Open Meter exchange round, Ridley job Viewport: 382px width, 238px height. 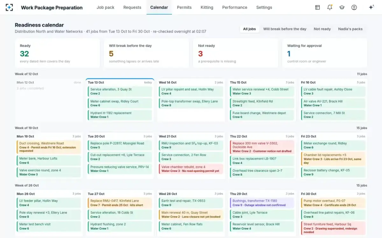(x=333, y=145)
